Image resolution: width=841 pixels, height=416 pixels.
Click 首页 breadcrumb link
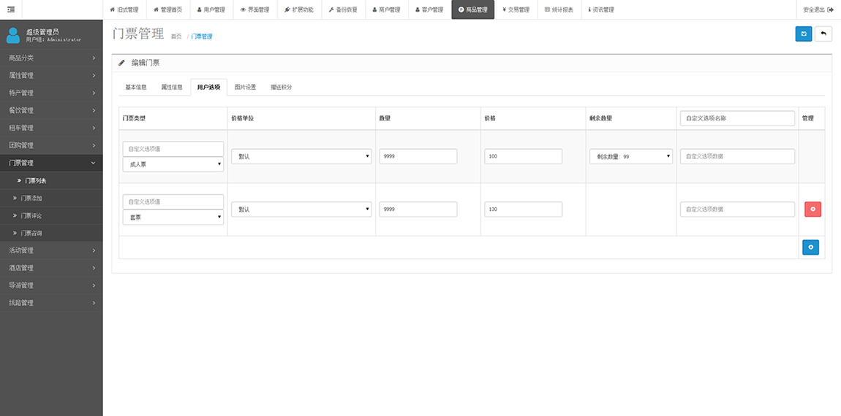click(176, 36)
